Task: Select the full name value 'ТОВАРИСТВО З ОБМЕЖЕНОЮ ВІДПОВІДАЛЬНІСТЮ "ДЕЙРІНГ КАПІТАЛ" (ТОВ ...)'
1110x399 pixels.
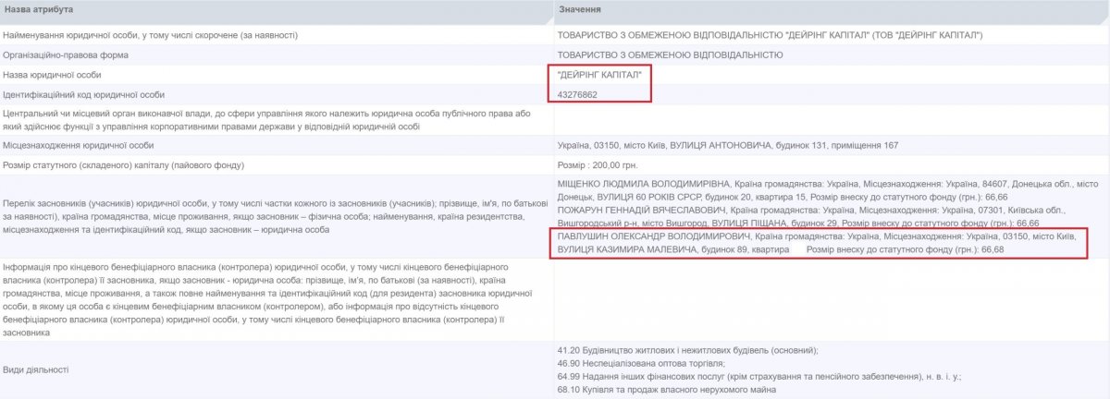Action: pos(770,35)
